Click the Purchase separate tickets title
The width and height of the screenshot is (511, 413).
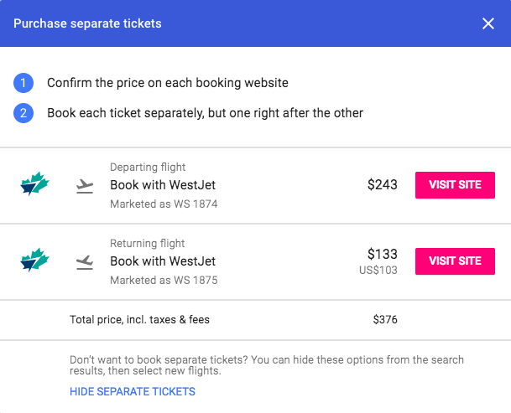[x=87, y=23]
